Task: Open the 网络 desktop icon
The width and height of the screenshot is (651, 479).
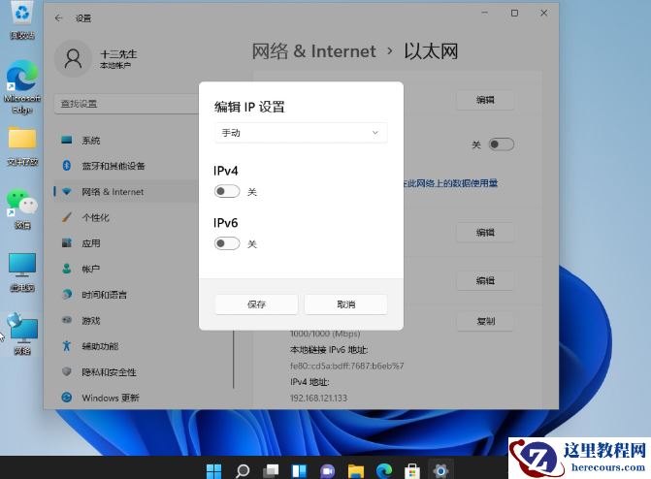Action: (22, 335)
